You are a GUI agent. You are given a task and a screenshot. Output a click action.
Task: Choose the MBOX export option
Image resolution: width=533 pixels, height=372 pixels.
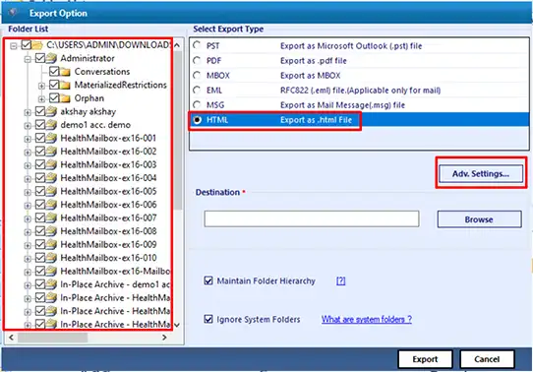click(197, 75)
